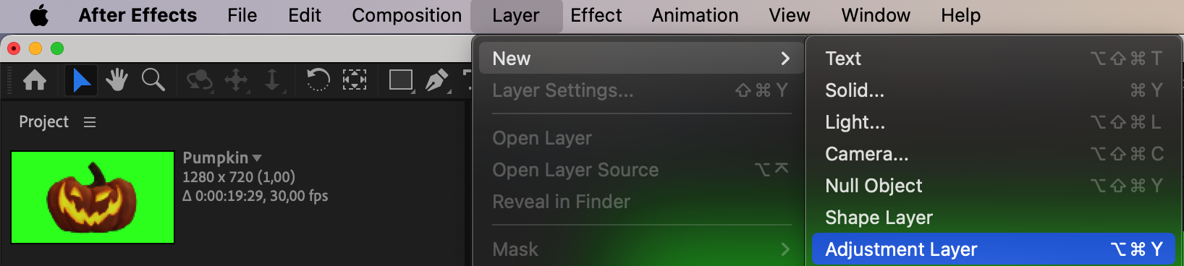1184x266 pixels.
Task: Click the Home icon in toolbar
Action: pyautogui.click(x=35, y=80)
